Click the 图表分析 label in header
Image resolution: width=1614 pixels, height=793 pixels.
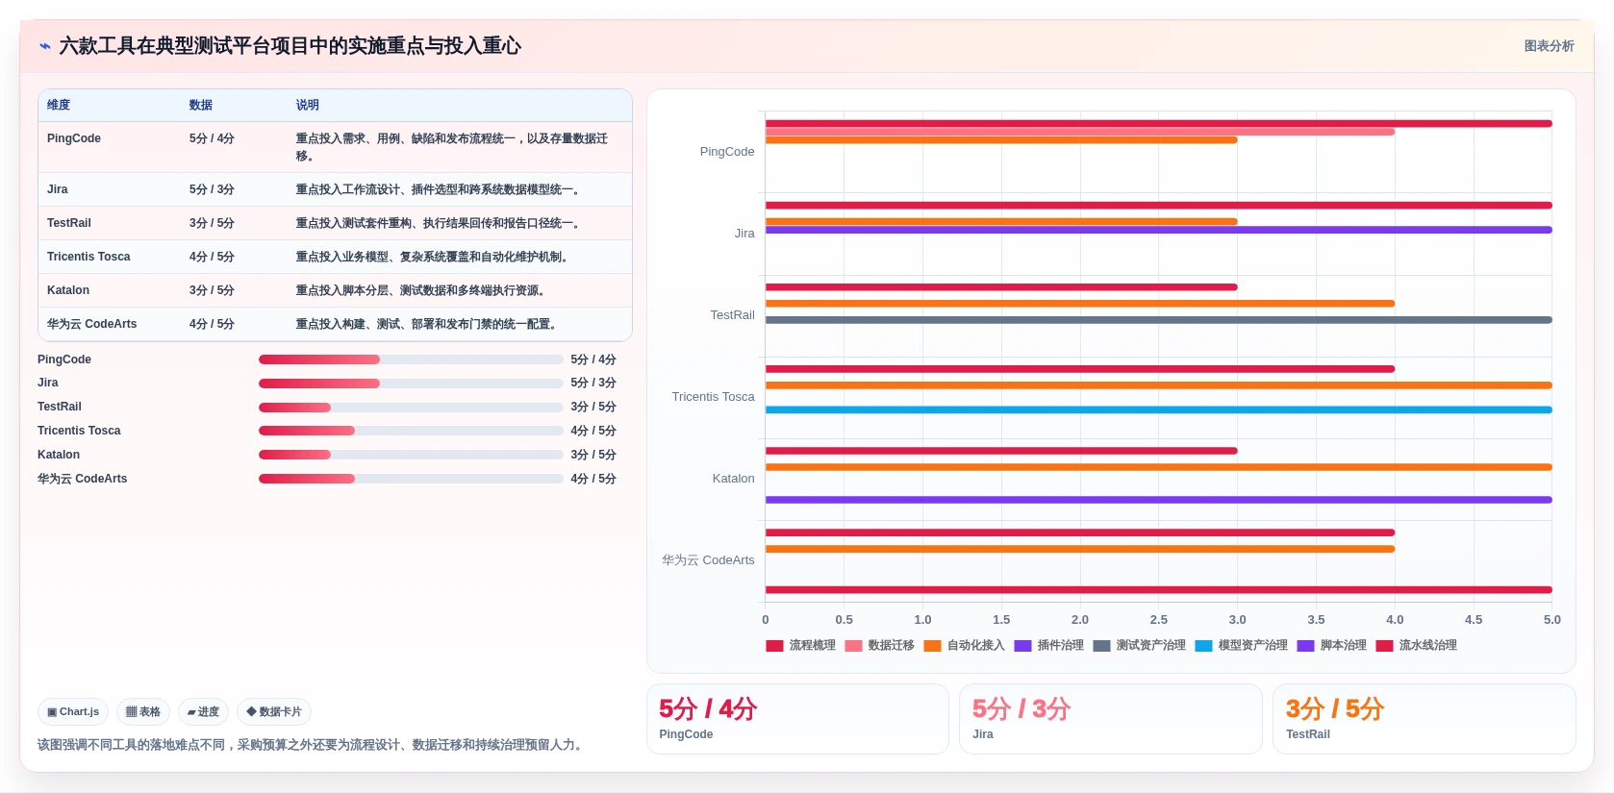1549,46
